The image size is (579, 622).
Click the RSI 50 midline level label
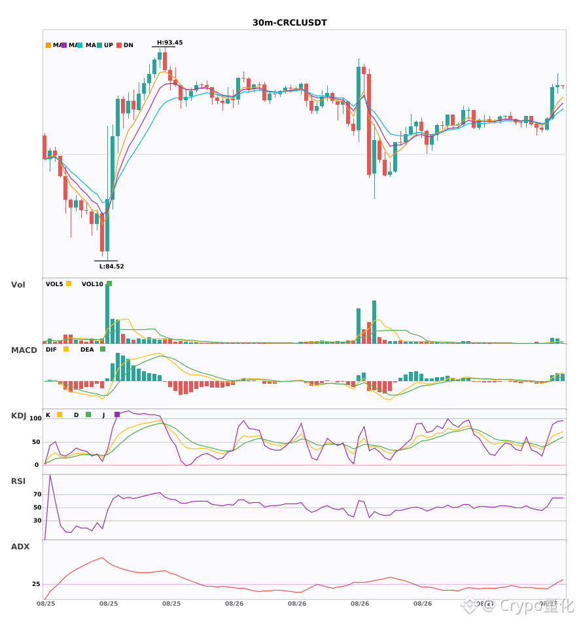(38, 507)
